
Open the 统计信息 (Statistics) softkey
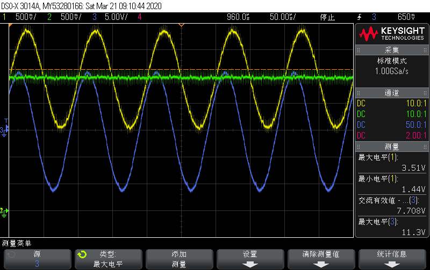coord(392,259)
